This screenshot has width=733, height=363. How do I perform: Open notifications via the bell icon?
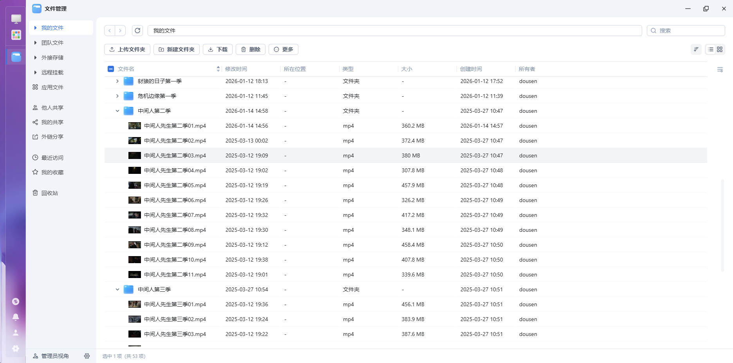16,317
